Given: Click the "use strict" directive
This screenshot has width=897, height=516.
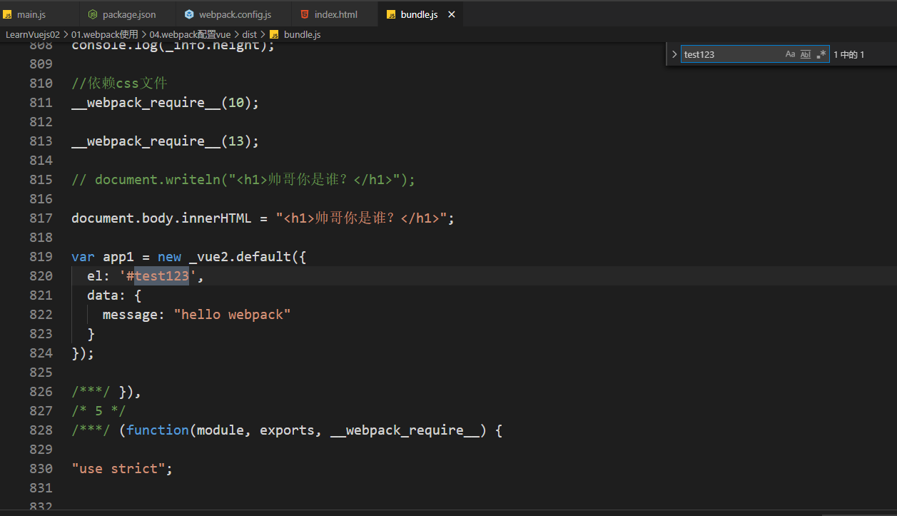Looking at the screenshot, I should [x=118, y=469].
